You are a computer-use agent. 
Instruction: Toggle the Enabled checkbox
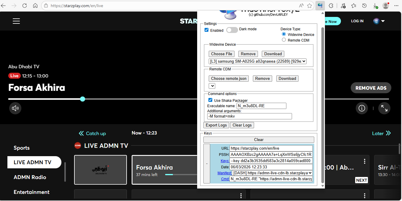tap(207, 30)
